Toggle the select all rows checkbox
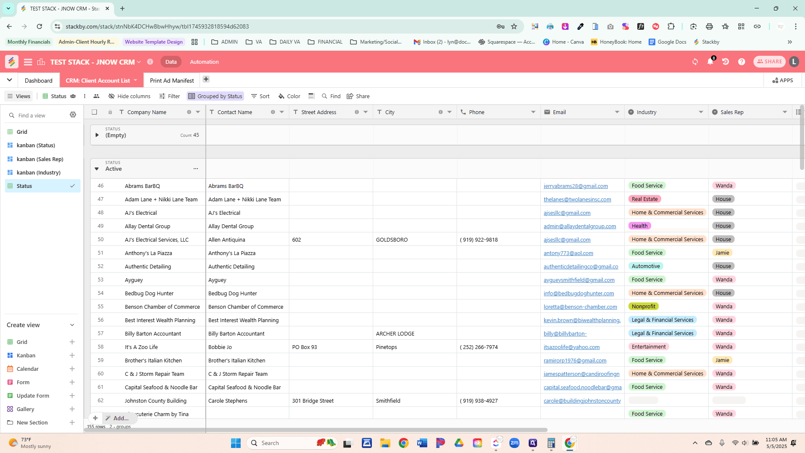The width and height of the screenshot is (805, 453). click(94, 112)
